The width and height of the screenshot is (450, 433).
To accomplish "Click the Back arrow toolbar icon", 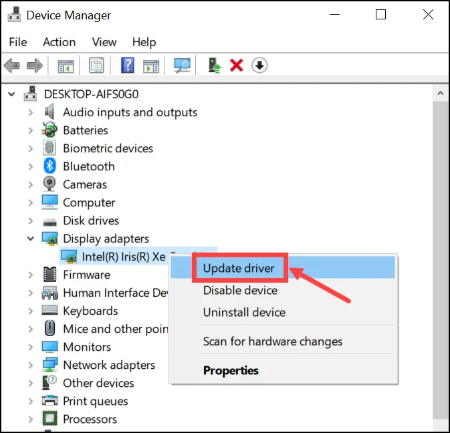I will 12,65.
